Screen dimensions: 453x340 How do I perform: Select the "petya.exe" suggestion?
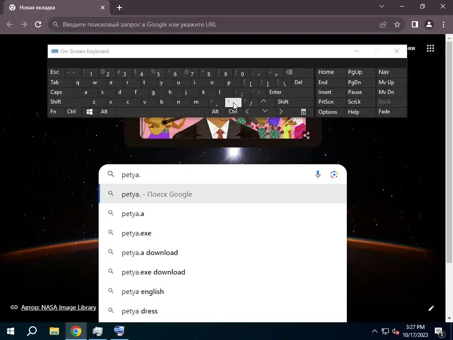(223, 233)
